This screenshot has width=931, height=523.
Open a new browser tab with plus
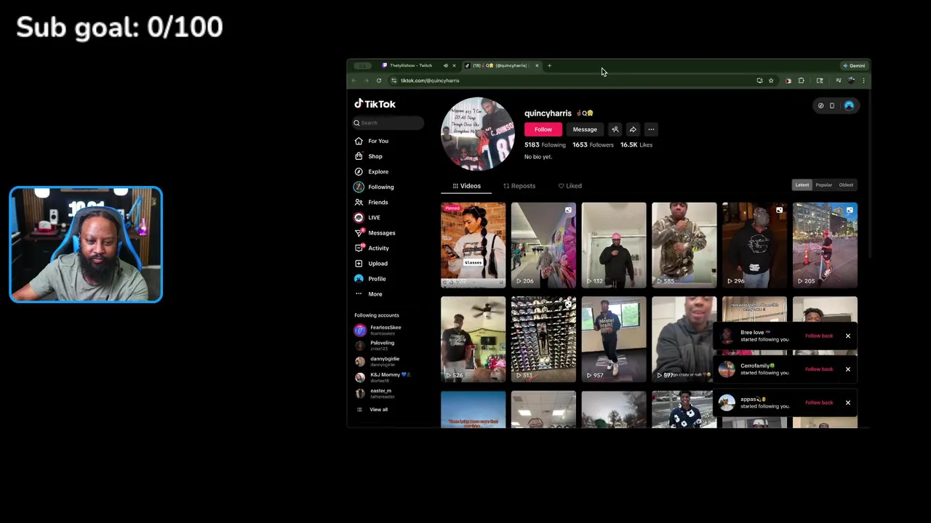pyautogui.click(x=549, y=65)
